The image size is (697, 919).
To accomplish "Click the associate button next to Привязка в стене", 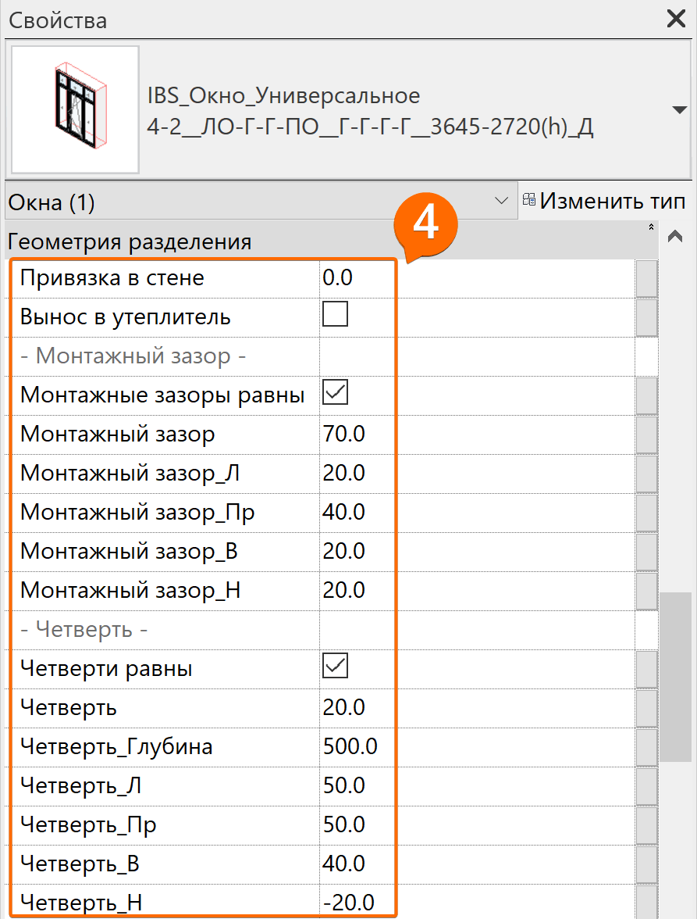I will coord(647,278).
